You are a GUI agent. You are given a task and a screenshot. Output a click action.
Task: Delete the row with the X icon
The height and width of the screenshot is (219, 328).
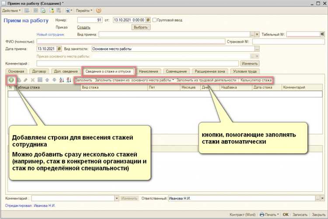coord(33,80)
